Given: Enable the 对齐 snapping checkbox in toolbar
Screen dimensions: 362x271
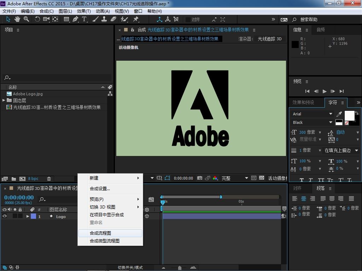Looking at the screenshot, I should coord(188,20).
